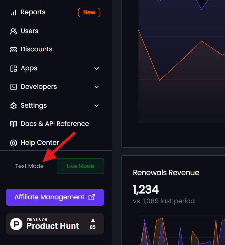
Task: Expand the Settings submenu chevron
Action: click(x=96, y=106)
